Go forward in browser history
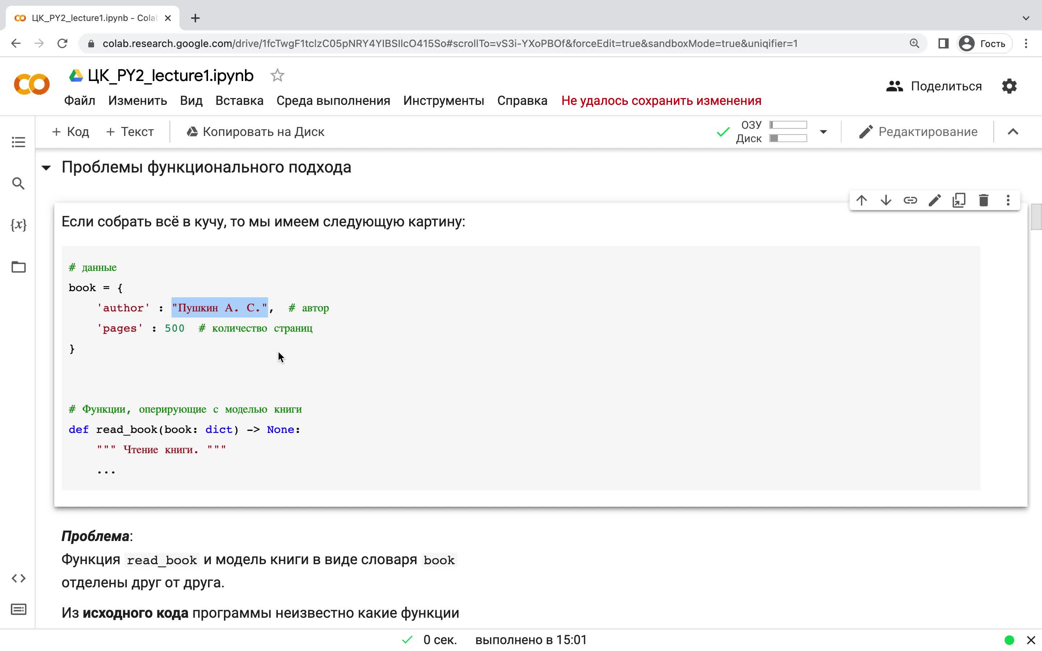Image resolution: width=1042 pixels, height=651 pixels. click(x=39, y=43)
